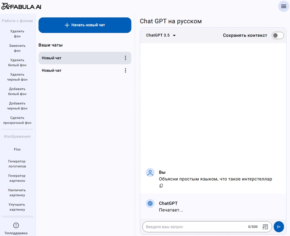Click Начать новый чат button
290x236 pixels.
point(85,25)
